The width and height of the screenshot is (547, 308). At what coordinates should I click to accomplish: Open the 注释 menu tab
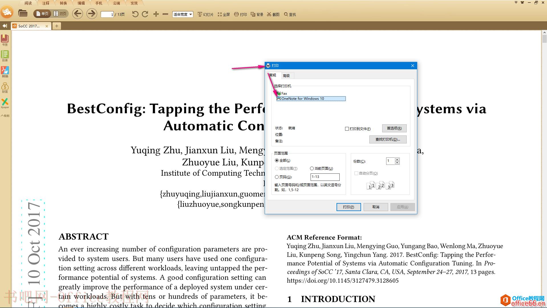(x=46, y=3)
